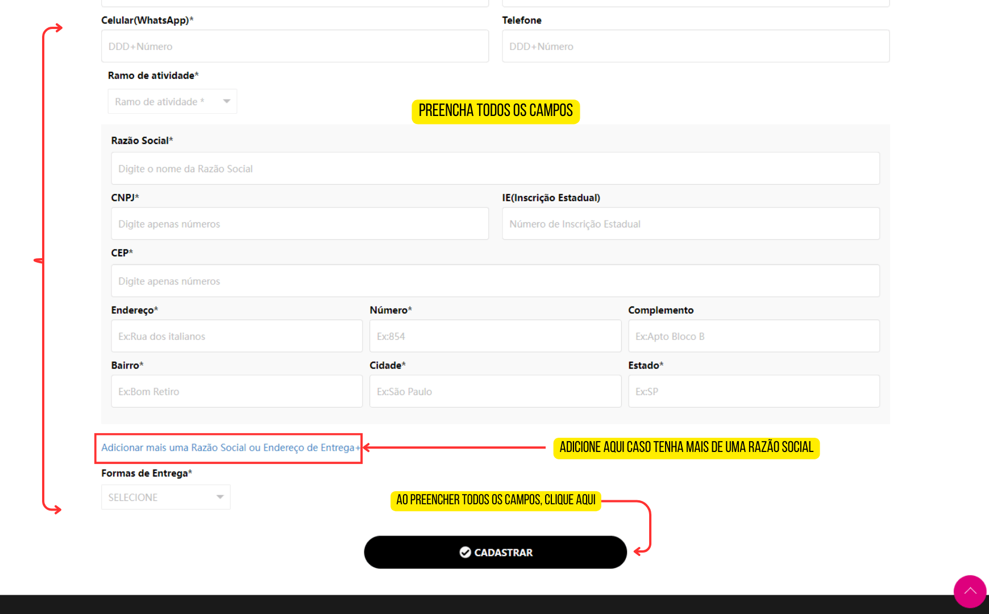Click the Estado field with Ex:SP placeholder
Screen dimensions: 989x614
pos(753,392)
